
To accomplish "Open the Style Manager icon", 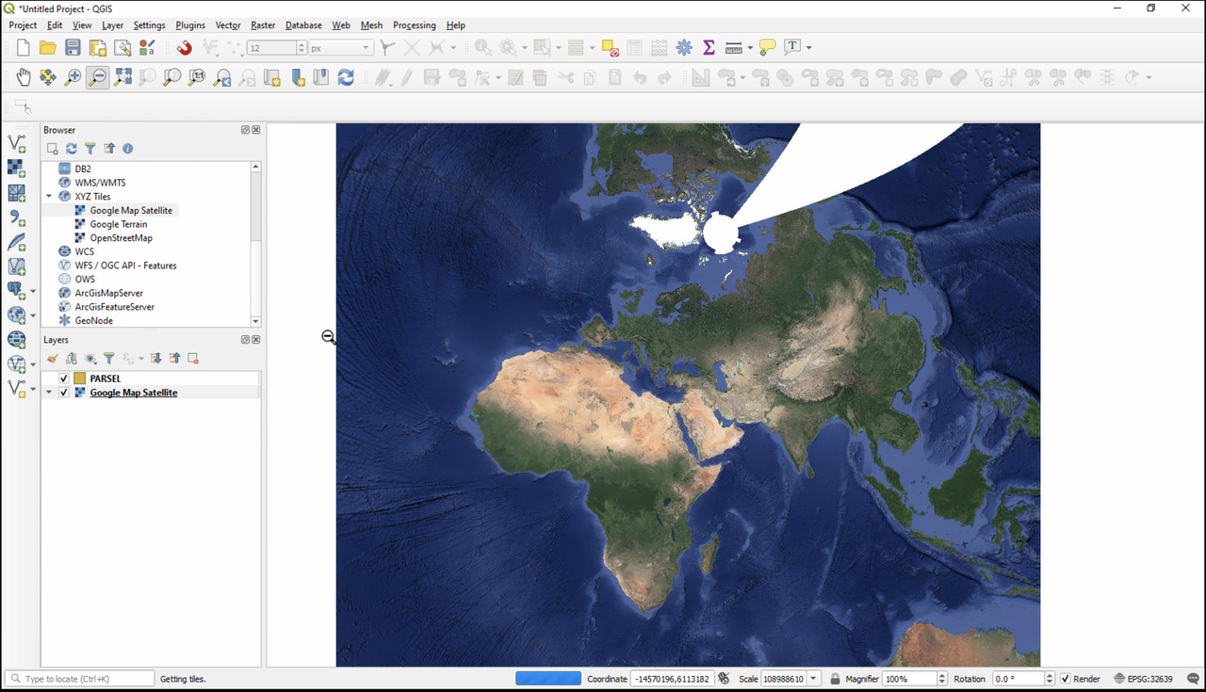I will click(147, 48).
